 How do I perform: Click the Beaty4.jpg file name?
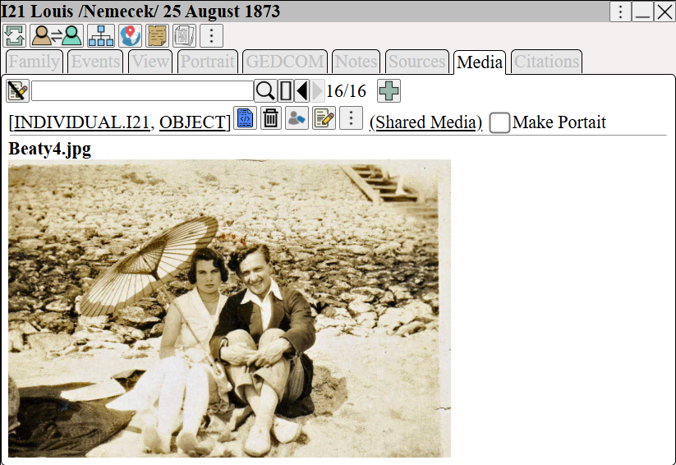(x=50, y=149)
